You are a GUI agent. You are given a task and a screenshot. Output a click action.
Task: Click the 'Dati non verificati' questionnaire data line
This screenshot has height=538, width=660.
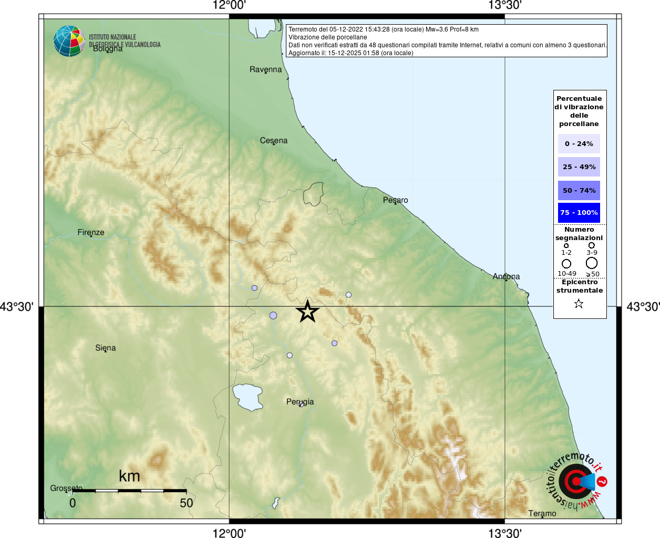[x=448, y=45]
